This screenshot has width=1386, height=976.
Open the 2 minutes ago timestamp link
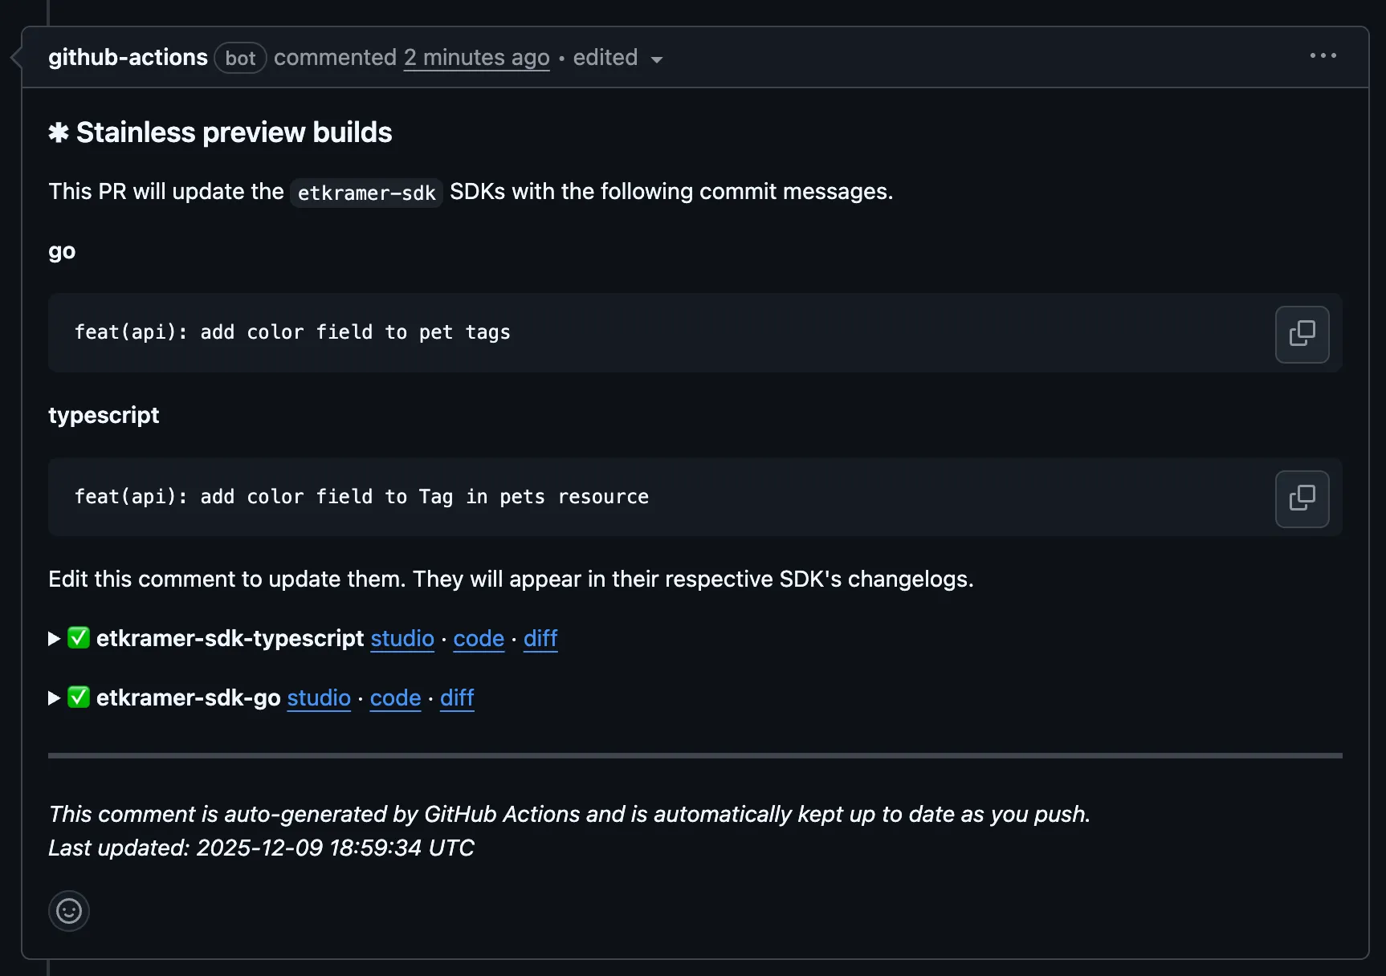pyautogui.click(x=476, y=57)
